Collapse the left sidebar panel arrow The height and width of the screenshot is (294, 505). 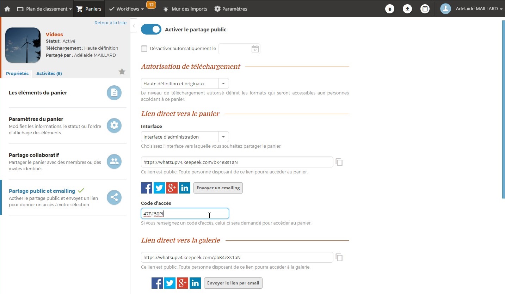134,26
